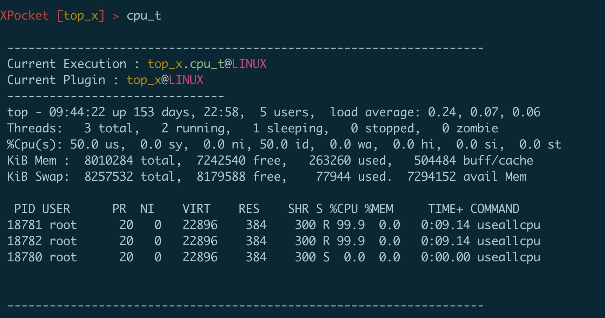This screenshot has width=605, height=318.
Task: Click the %CPU column header
Action: tap(344, 209)
